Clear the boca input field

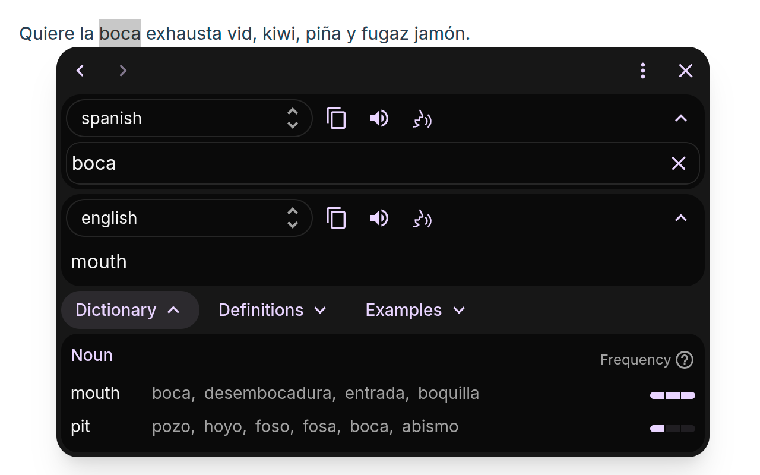point(678,163)
